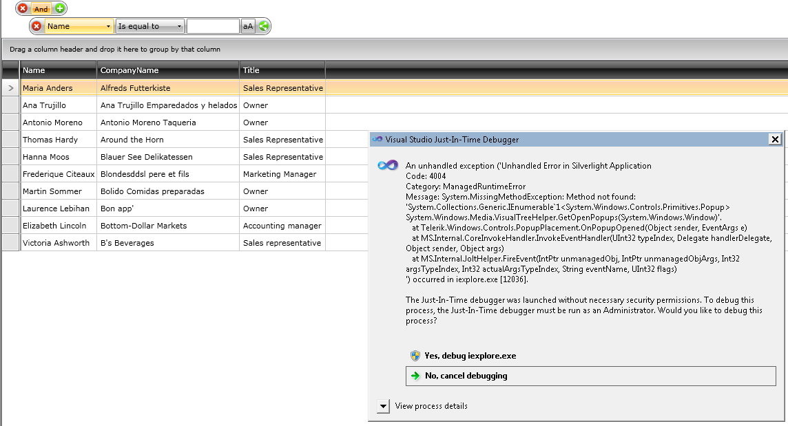Click the Bottom-Dollar Markets cell
The image size is (788, 426).
[168, 226]
